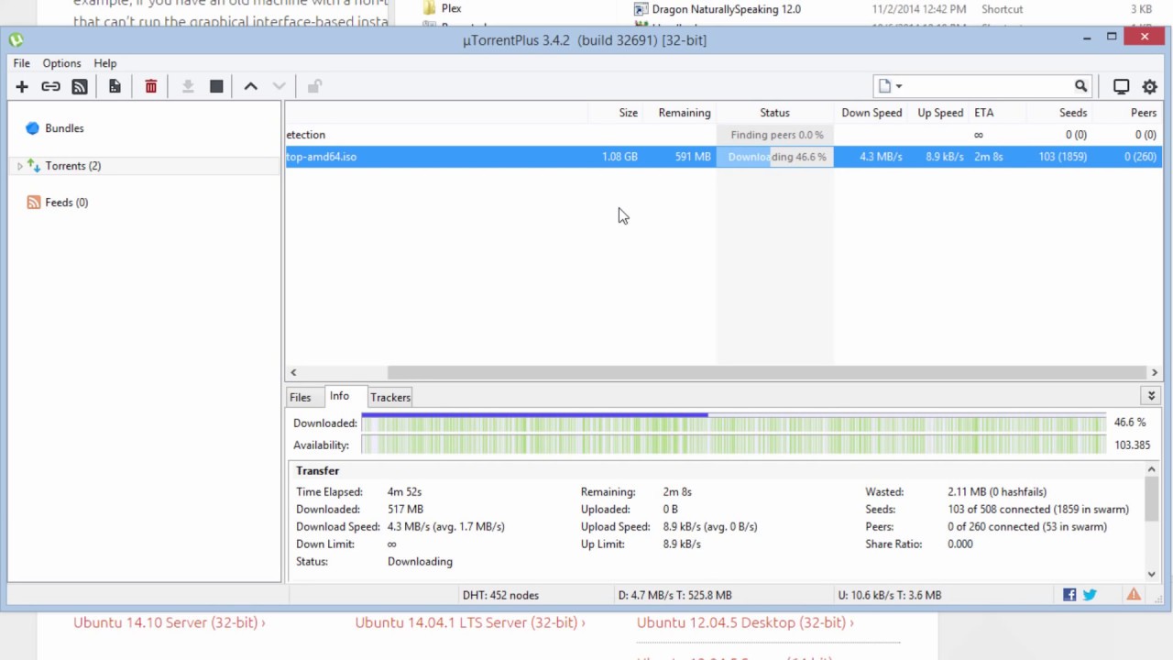
Task: Open Ubuntu 12.04.5 Desktop (32-bit) link
Action: pos(745,622)
